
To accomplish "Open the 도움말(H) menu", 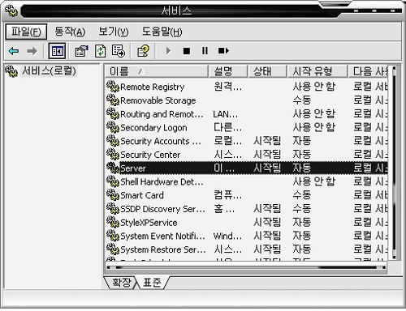I will click(x=162, y=32).
